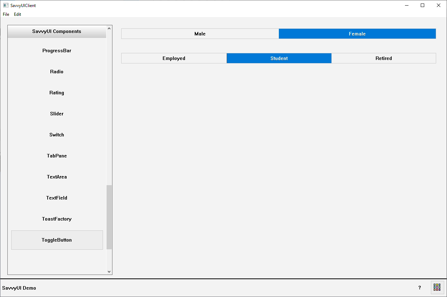Show the Radio component demo
Screen dimensions: 447x297
click(x=57, y=72)
